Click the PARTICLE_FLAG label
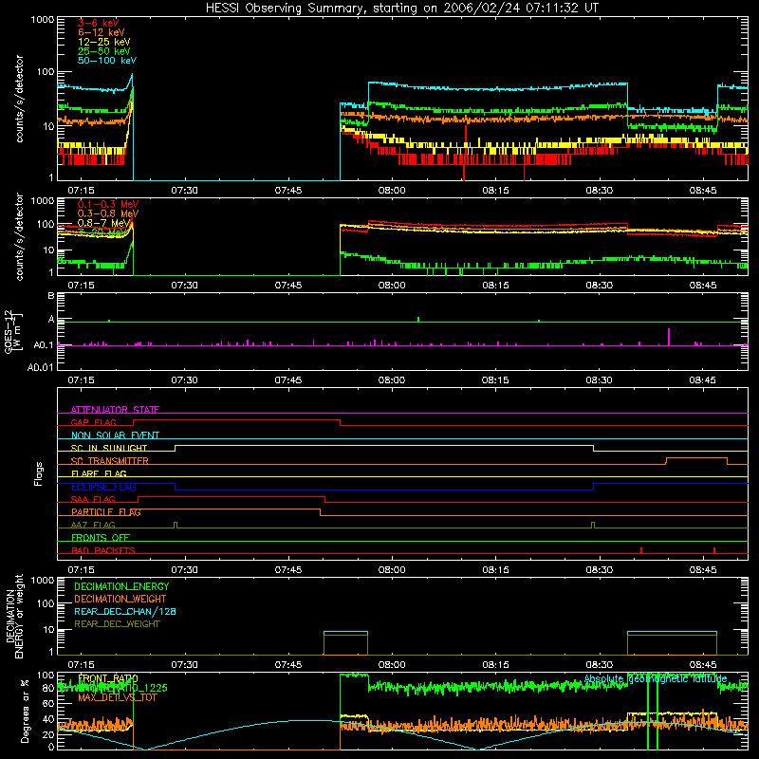The height and width of the screenshot is (759, 759). coord(106,512)
